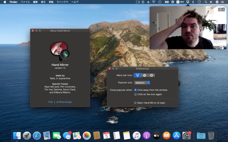Screen dimensions: 228x142
Task: Open Notification Center list icon
Action: (x=222, y=2)
